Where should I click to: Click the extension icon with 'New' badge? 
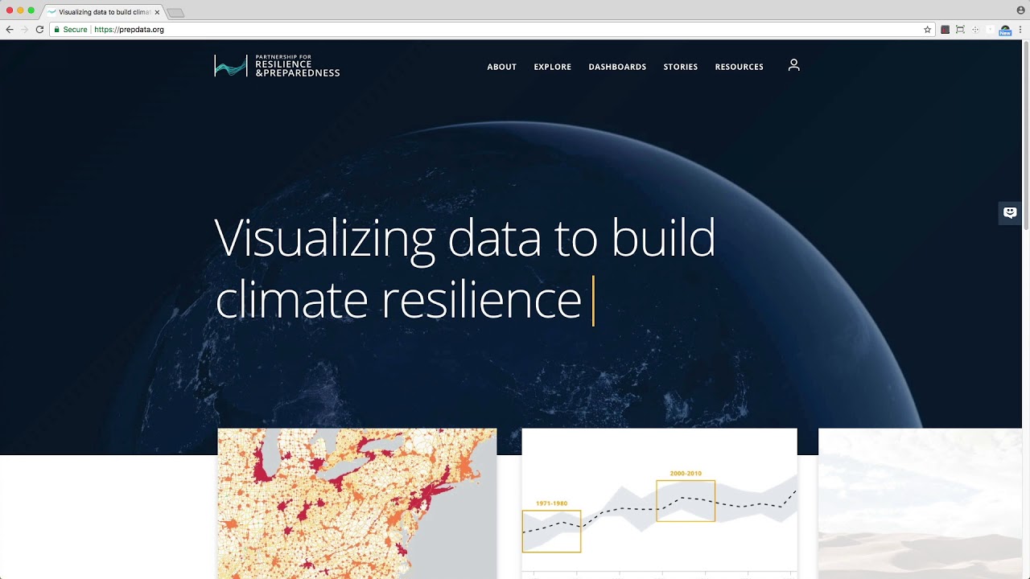tap(1005, 30)
